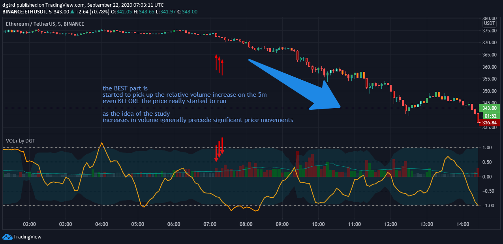Click the 03:00 time axis label
This screenshot has height=244, width=503.
coord(66,224)
